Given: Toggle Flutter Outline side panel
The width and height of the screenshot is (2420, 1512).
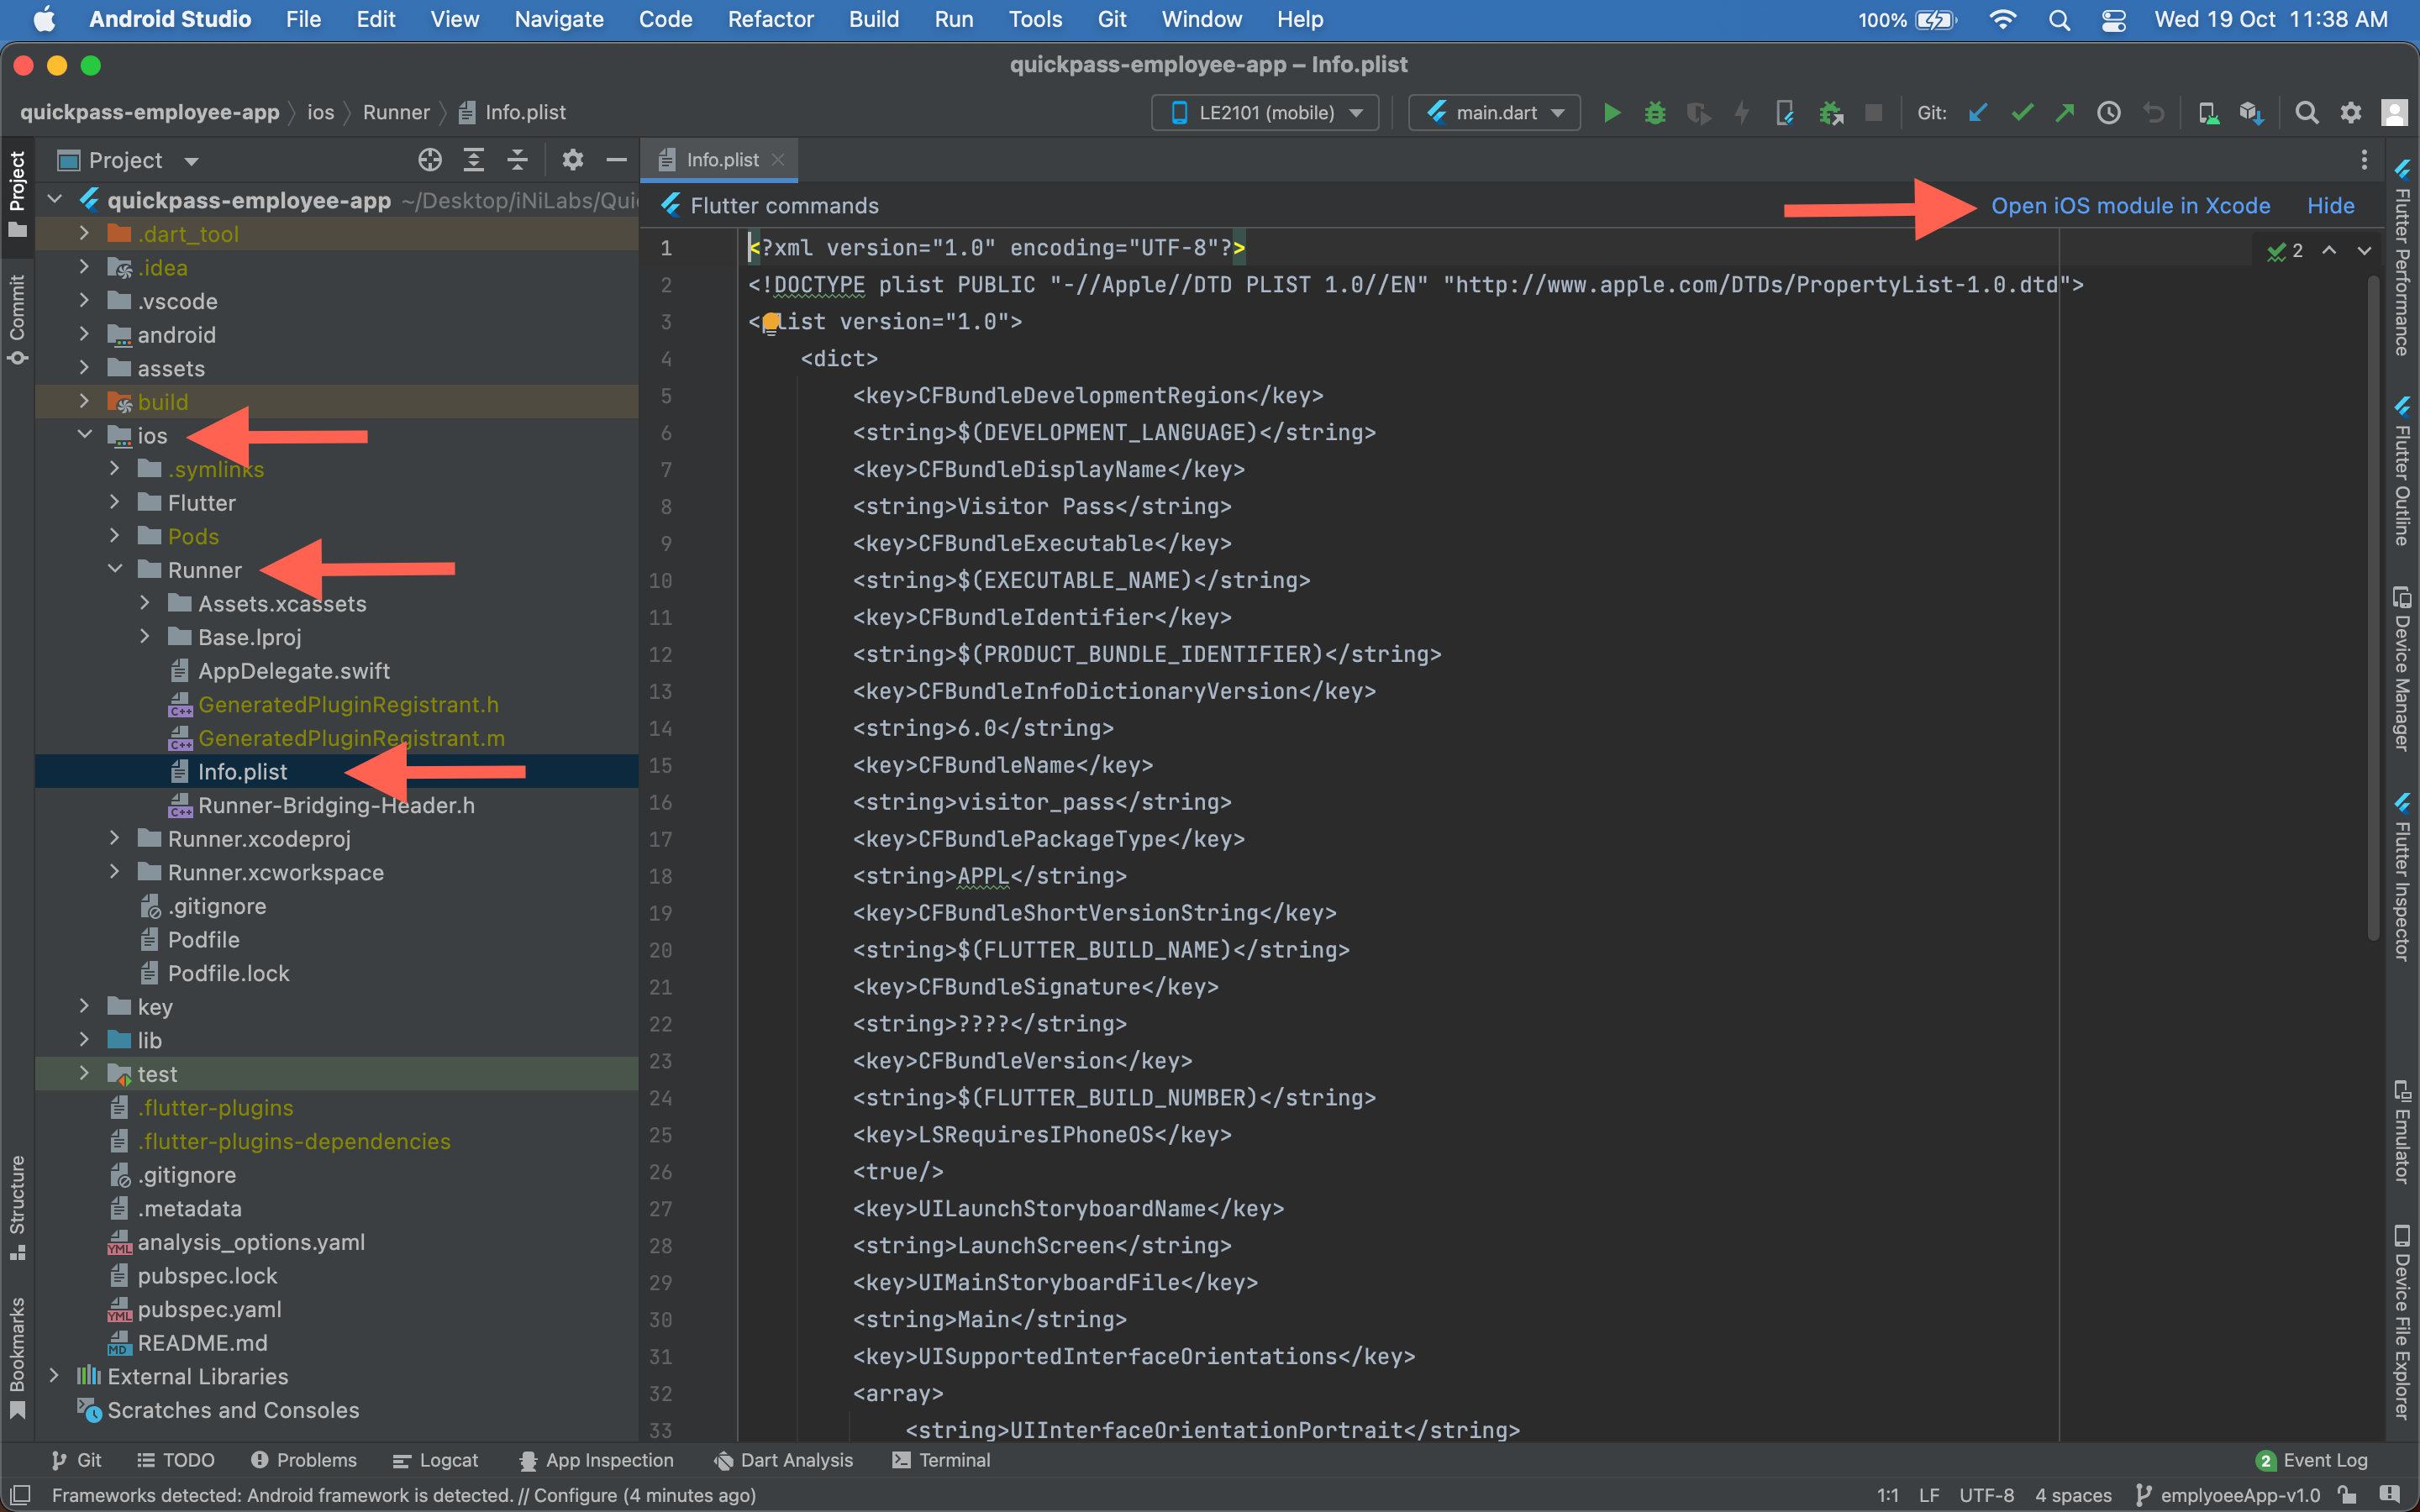Looking at the screenshot, I should click(x=2402, y=472).
